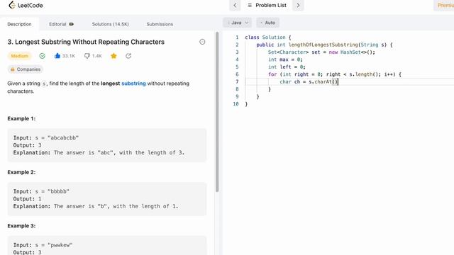Click the Problem List menu icon

250,5
